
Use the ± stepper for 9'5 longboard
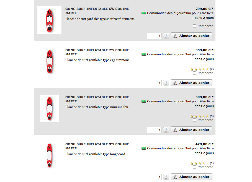pos(166,177)
